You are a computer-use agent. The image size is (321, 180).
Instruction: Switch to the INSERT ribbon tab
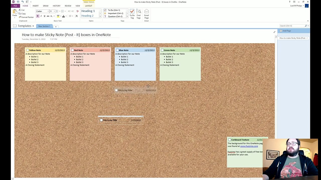pyautogui.click(x=35, y=6)
